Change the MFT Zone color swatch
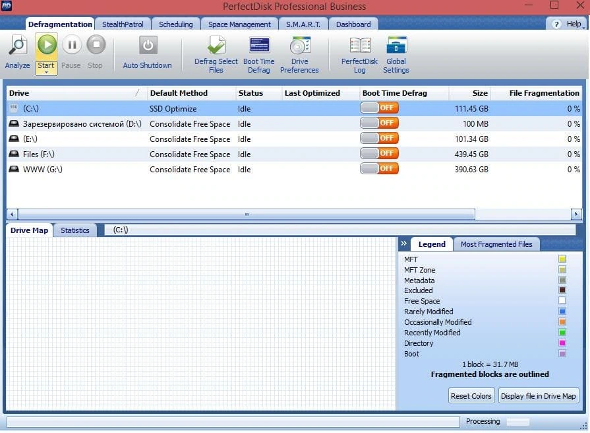This screenshot has width=590, height=433. tap(562, 269)
